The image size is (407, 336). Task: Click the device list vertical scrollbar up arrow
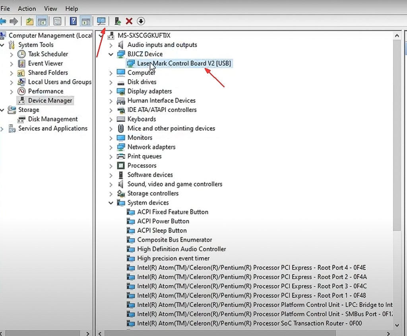[397, 35]
